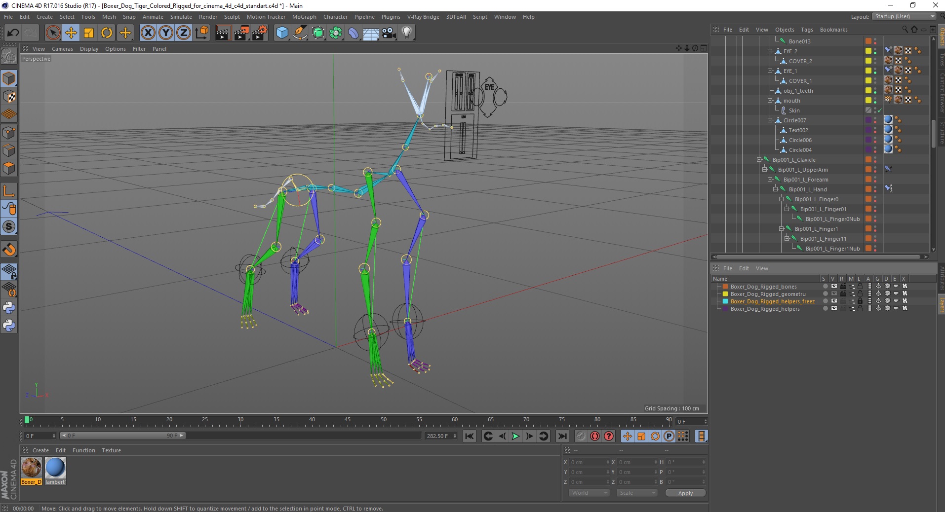
Task: Add a Camera object
Action: coord(389,33)
